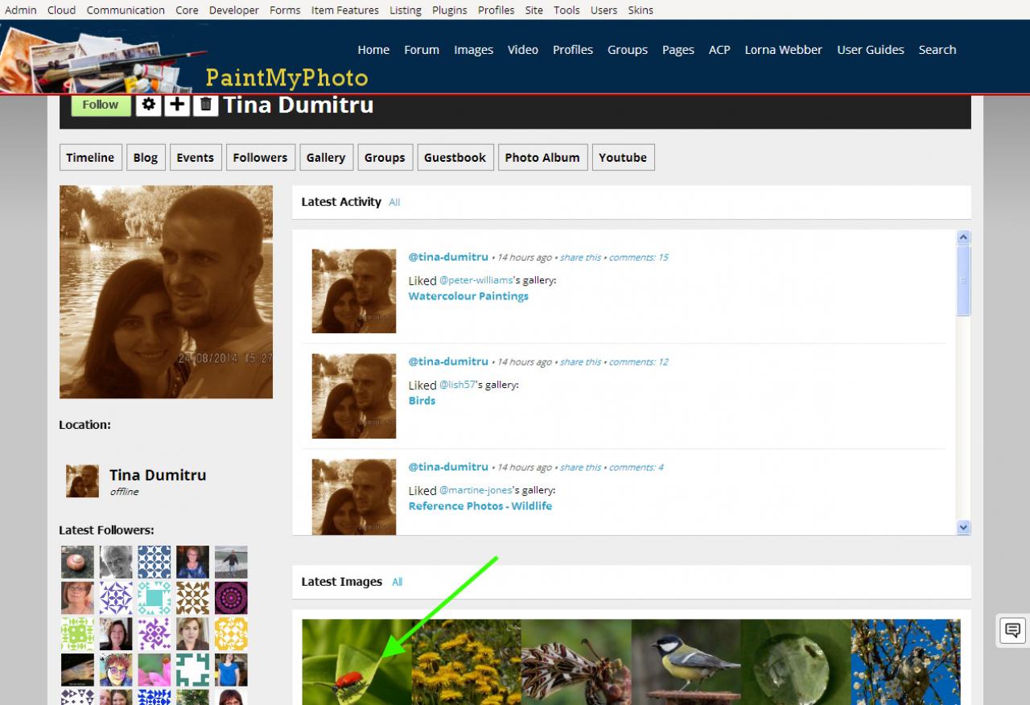
Task: Open the Skins menu
Action: (641, 10)
